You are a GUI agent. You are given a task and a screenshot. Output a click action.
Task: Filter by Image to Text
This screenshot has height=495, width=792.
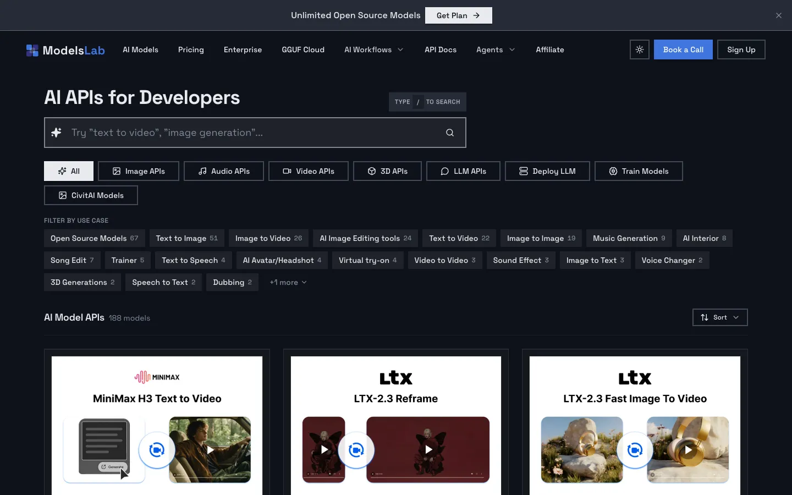(x=595, y=260)
